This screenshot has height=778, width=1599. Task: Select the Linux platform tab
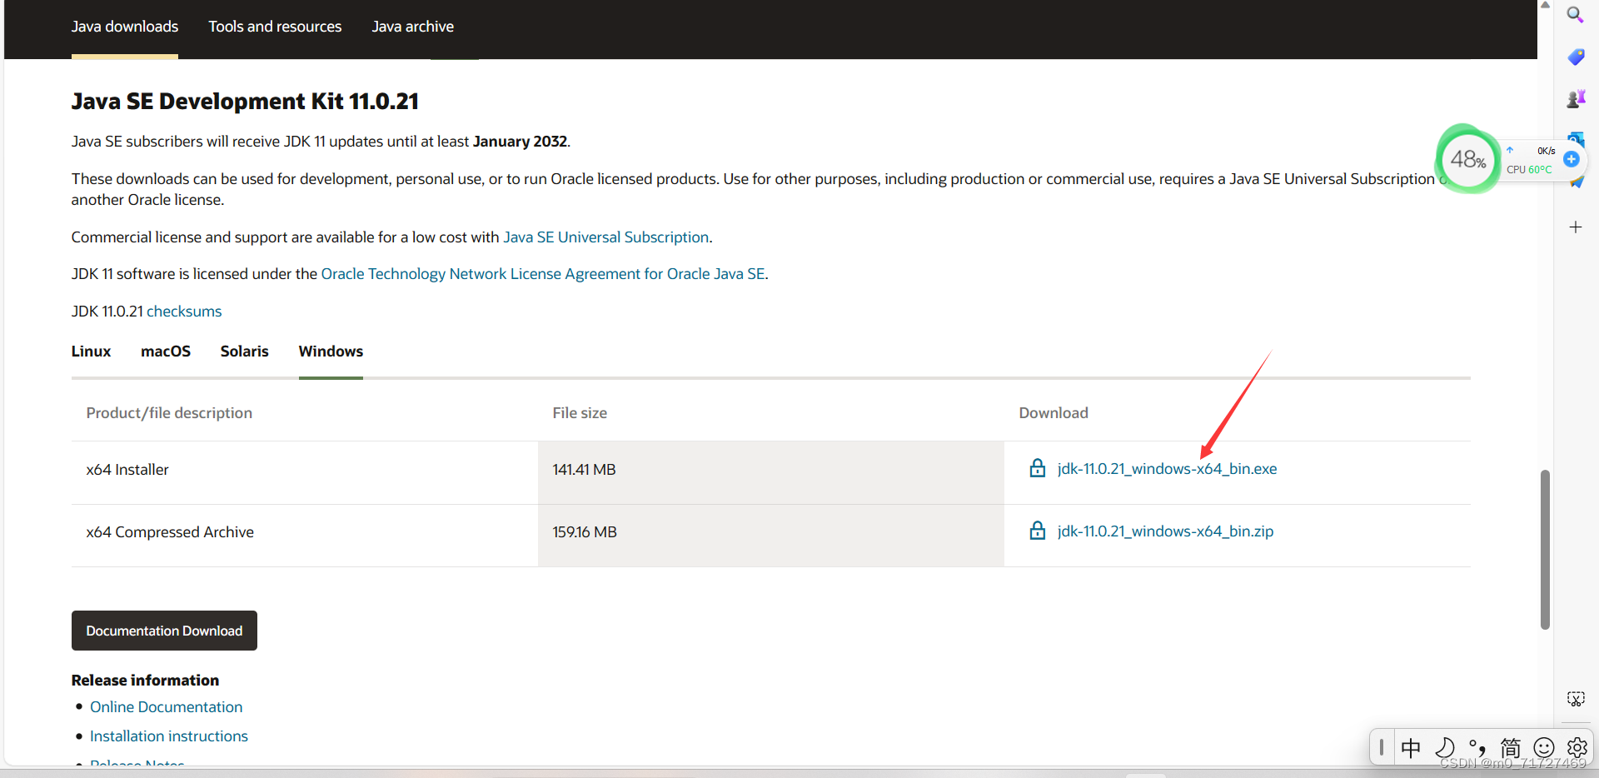91,352
